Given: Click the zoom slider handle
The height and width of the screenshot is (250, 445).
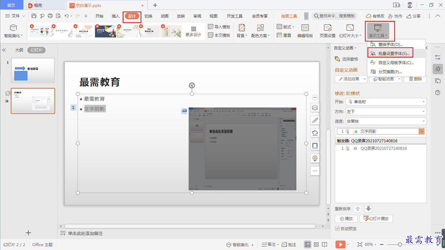Looking at the screenshot, I should [x=400, y=244].
